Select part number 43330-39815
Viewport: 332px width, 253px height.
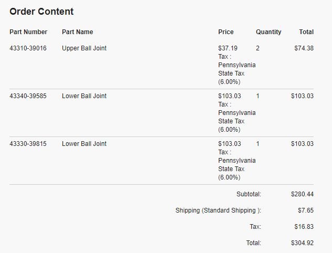(28, 144)
